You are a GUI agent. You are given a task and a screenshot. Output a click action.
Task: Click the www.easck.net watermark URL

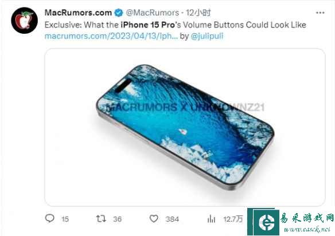click(x=307, y=229)
